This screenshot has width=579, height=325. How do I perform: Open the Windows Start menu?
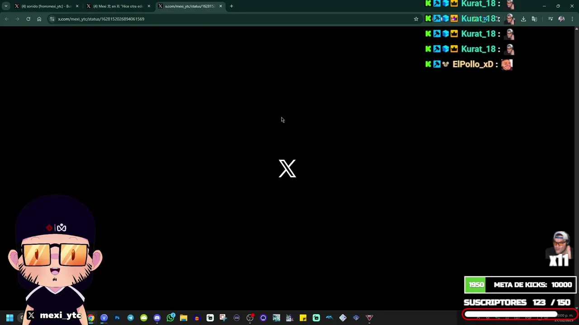[9, 318]
